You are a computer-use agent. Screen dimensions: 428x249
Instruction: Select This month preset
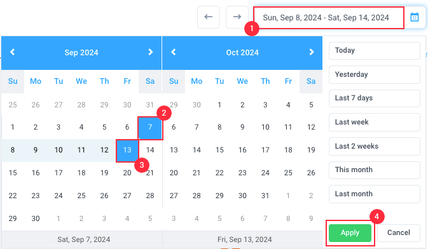click(374, 170)
